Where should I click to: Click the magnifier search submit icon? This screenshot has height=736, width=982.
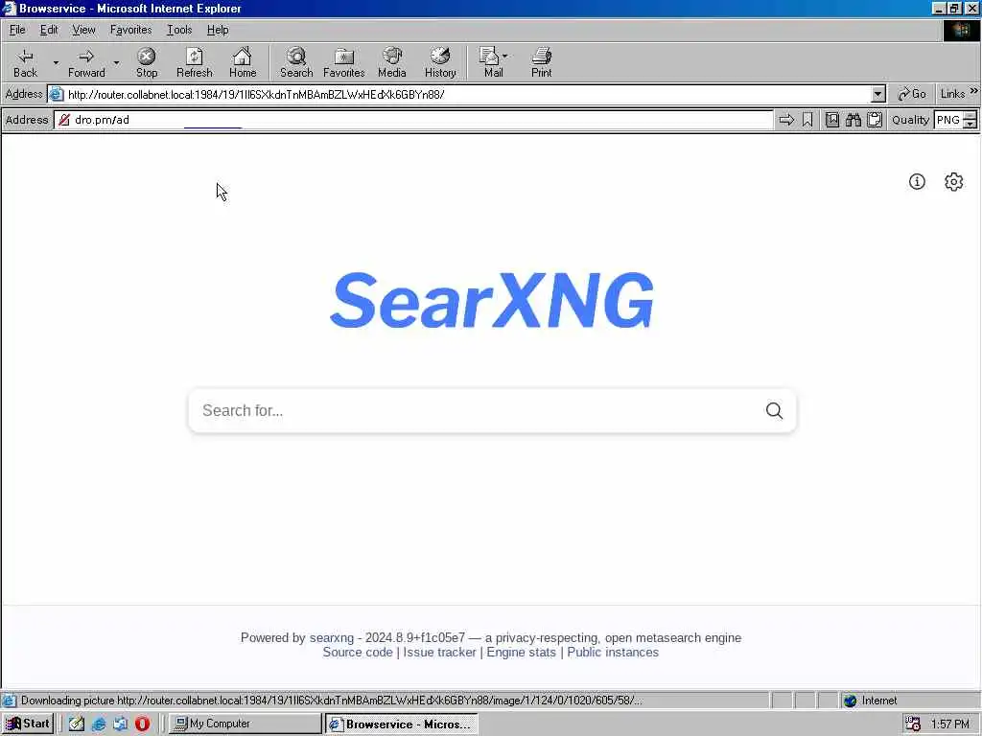[774, 410]
